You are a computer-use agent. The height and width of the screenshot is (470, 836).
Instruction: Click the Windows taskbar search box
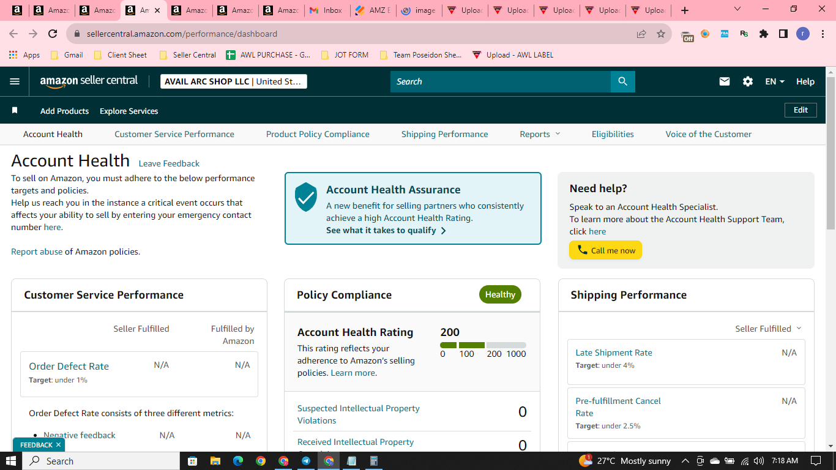pyautogui.click(x=101, y=461)
